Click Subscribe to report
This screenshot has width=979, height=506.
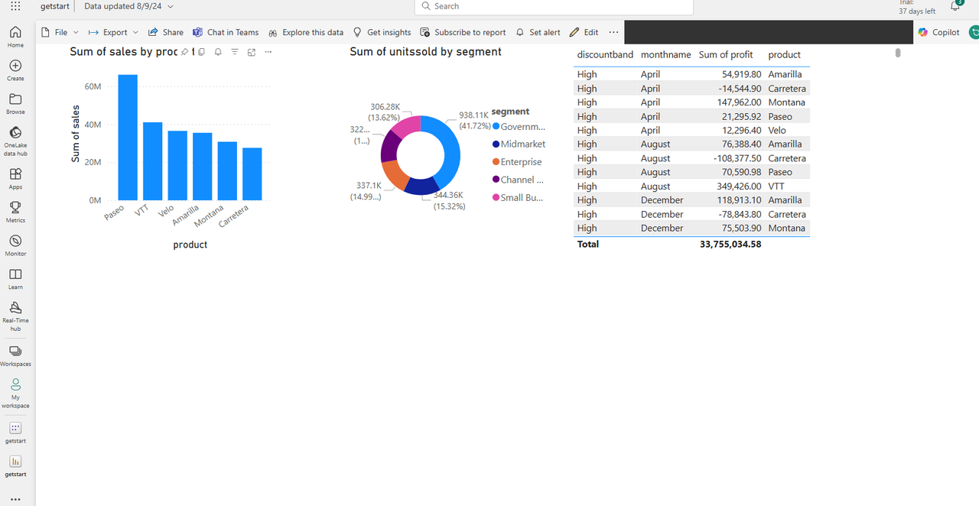(463, 32)
